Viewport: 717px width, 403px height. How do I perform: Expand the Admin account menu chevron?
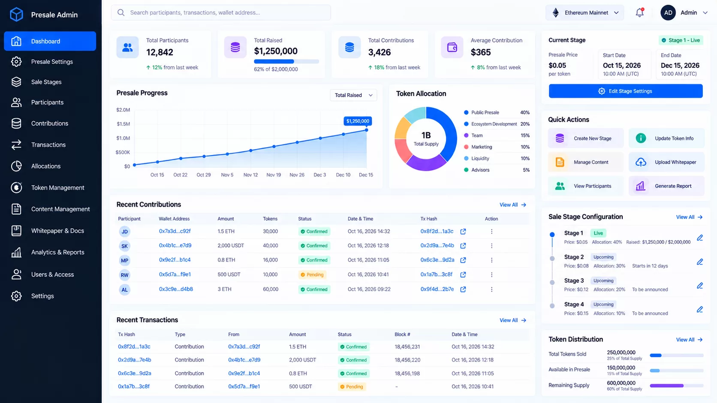click(705, 13)
